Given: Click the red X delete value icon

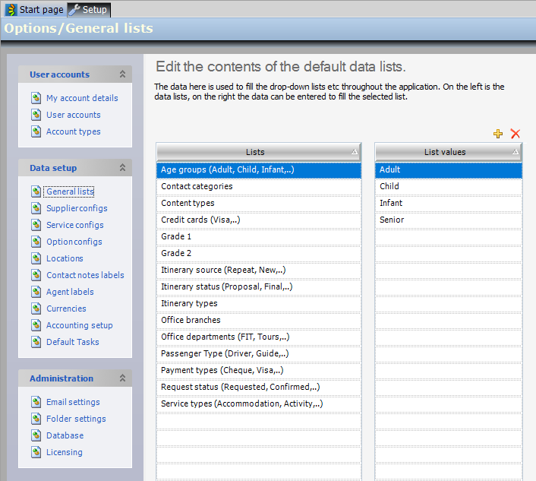Looking at the screenshot, I should (516, 134).
